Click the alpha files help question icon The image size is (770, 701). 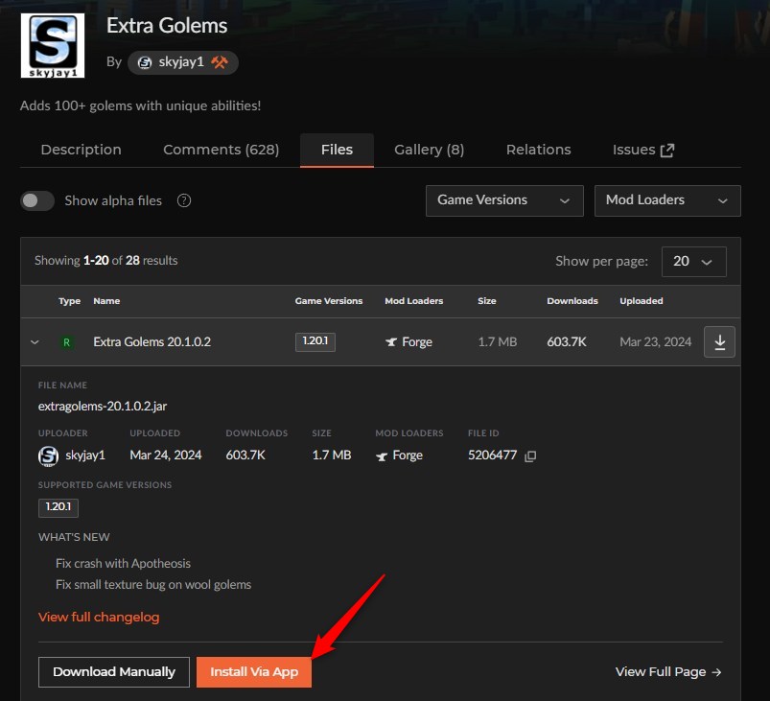pos(184,200)
